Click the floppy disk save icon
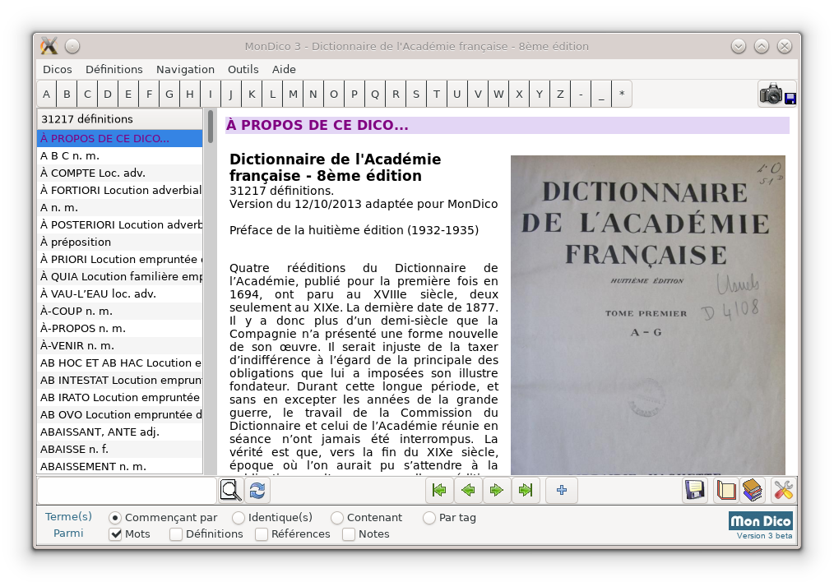 (695, 490)
